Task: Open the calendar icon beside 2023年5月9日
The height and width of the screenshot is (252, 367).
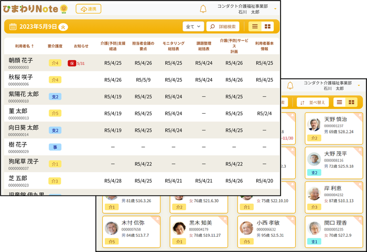Action: 13,27
